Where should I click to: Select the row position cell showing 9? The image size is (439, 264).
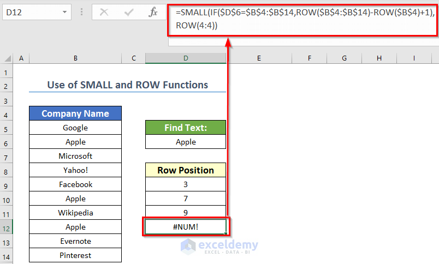coord(186,213)
